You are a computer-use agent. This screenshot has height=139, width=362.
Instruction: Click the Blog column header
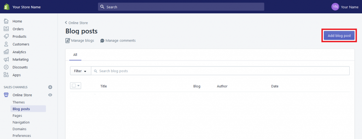click(197, 86)
